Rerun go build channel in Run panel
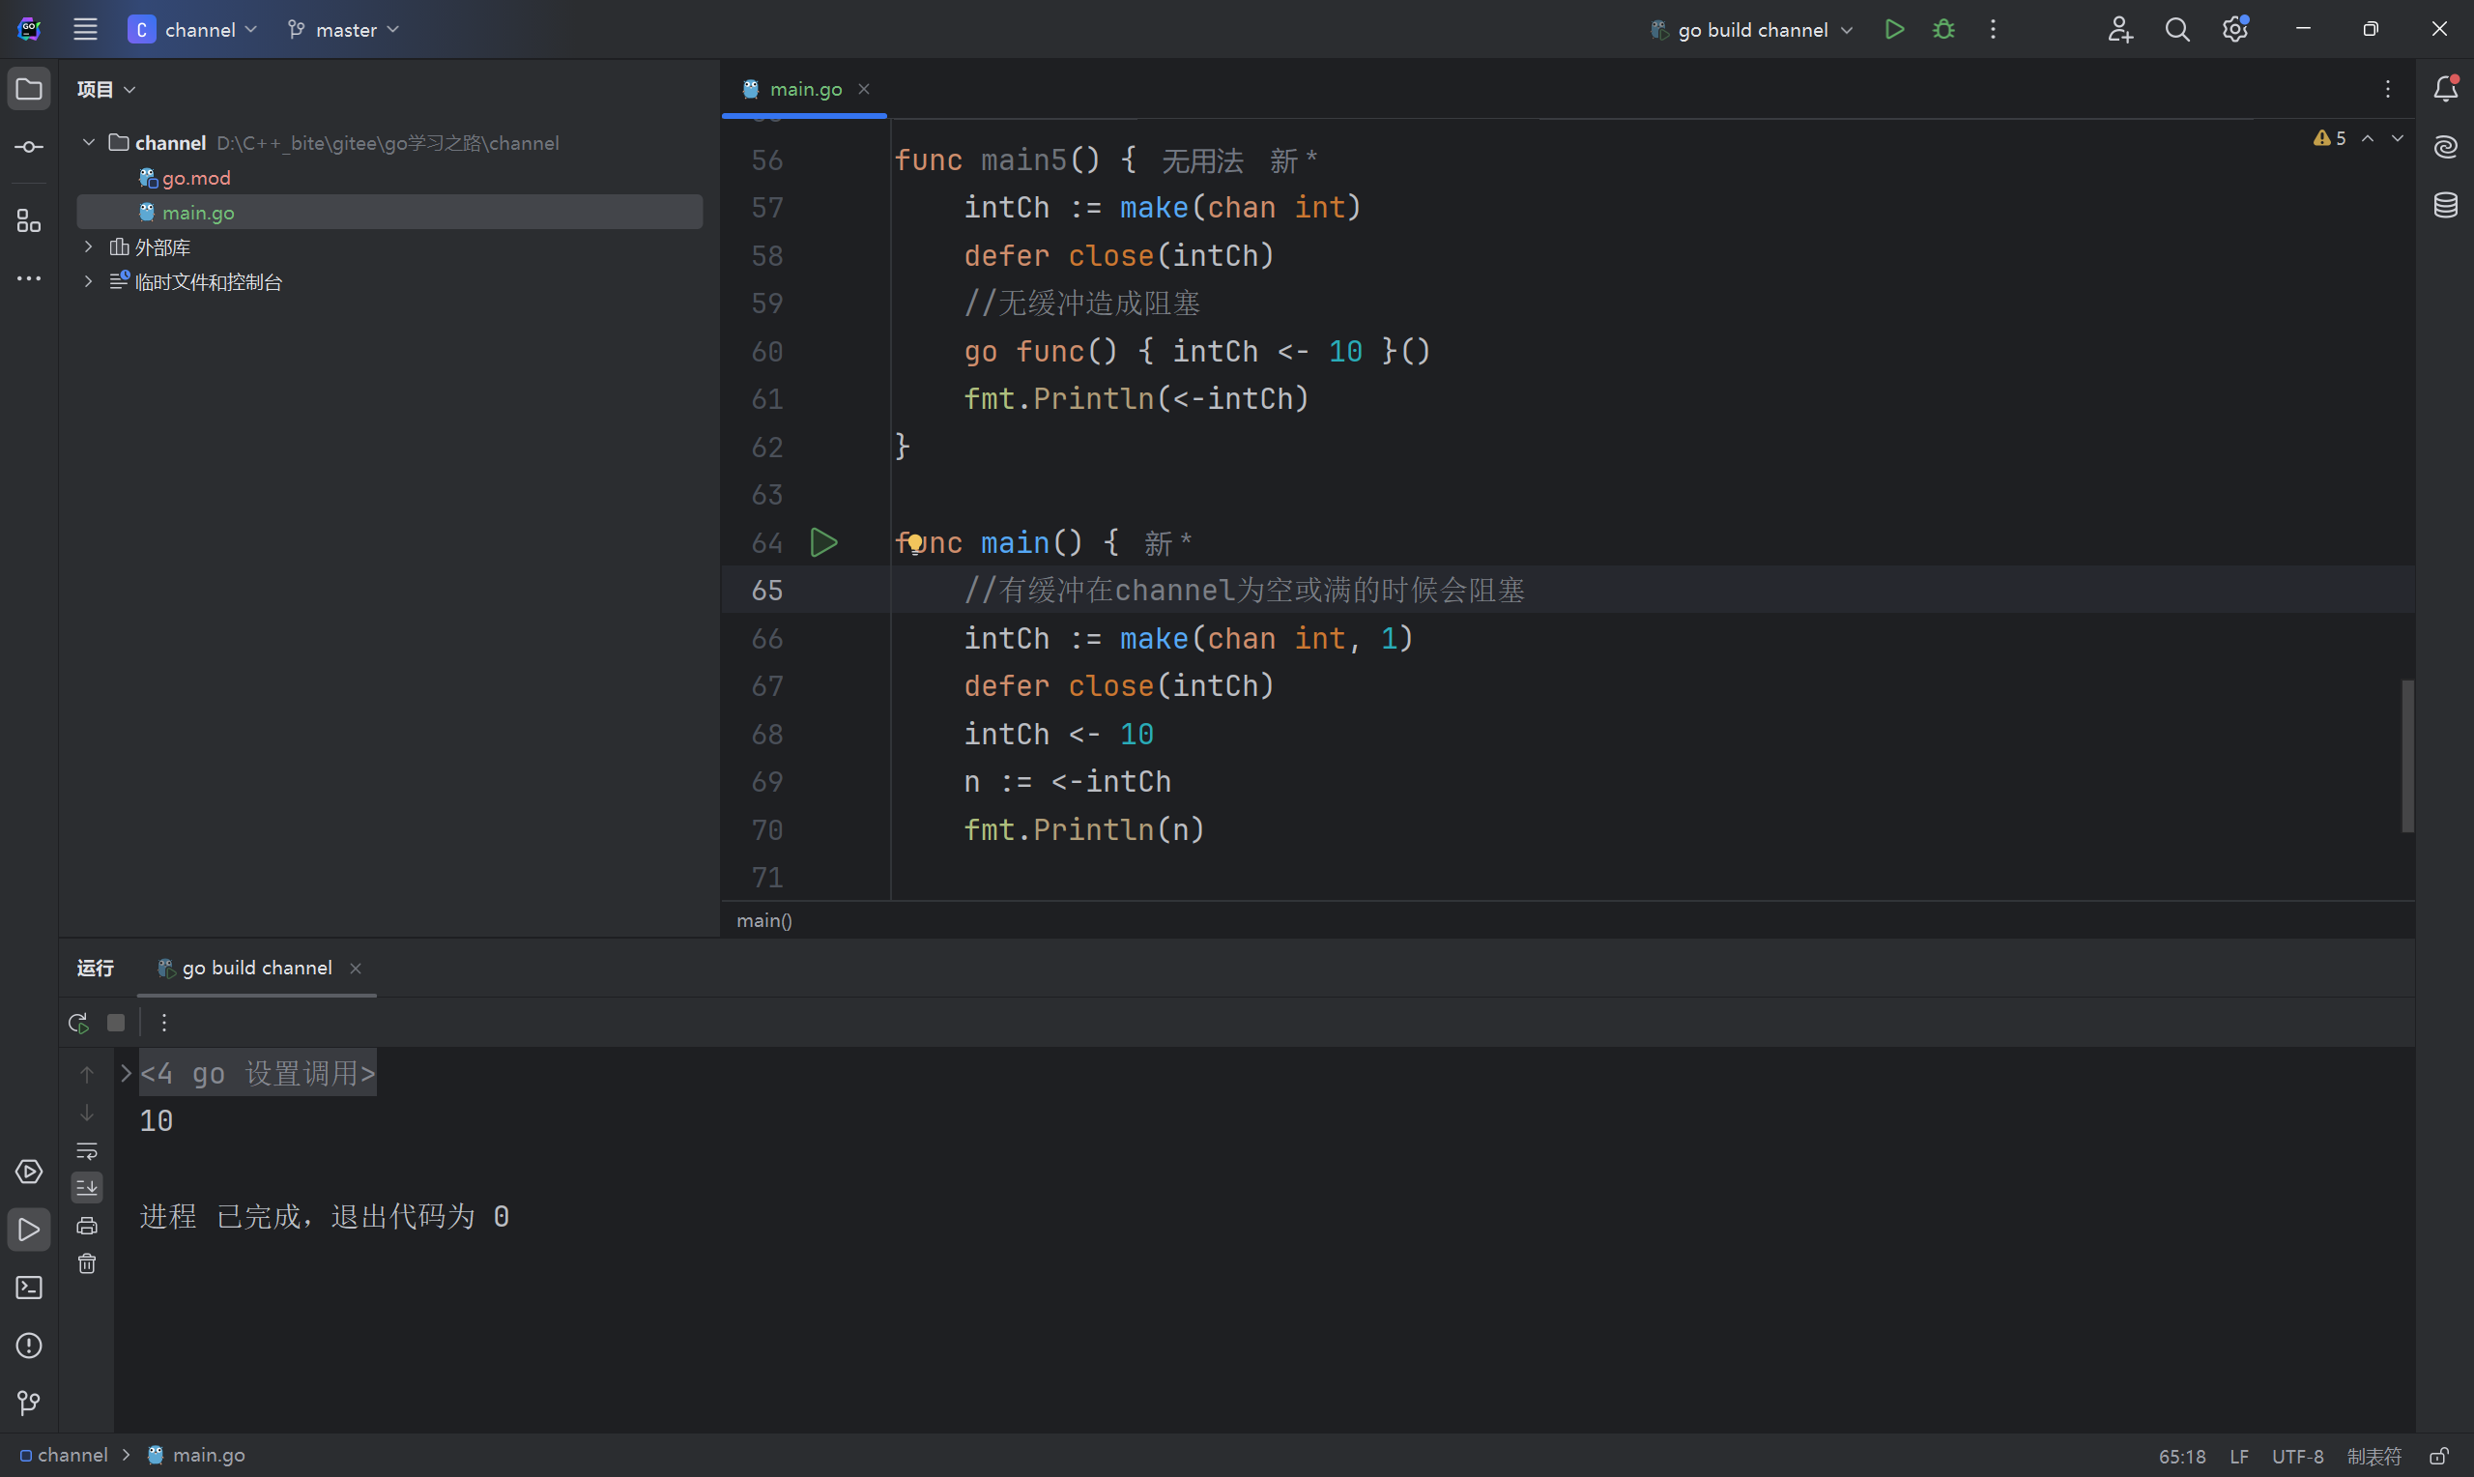2474x1477 pixels. [x=77, y=1022]
